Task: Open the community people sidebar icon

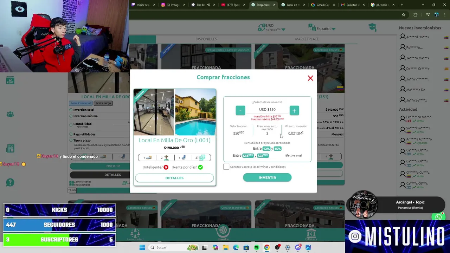Action: 10,114
